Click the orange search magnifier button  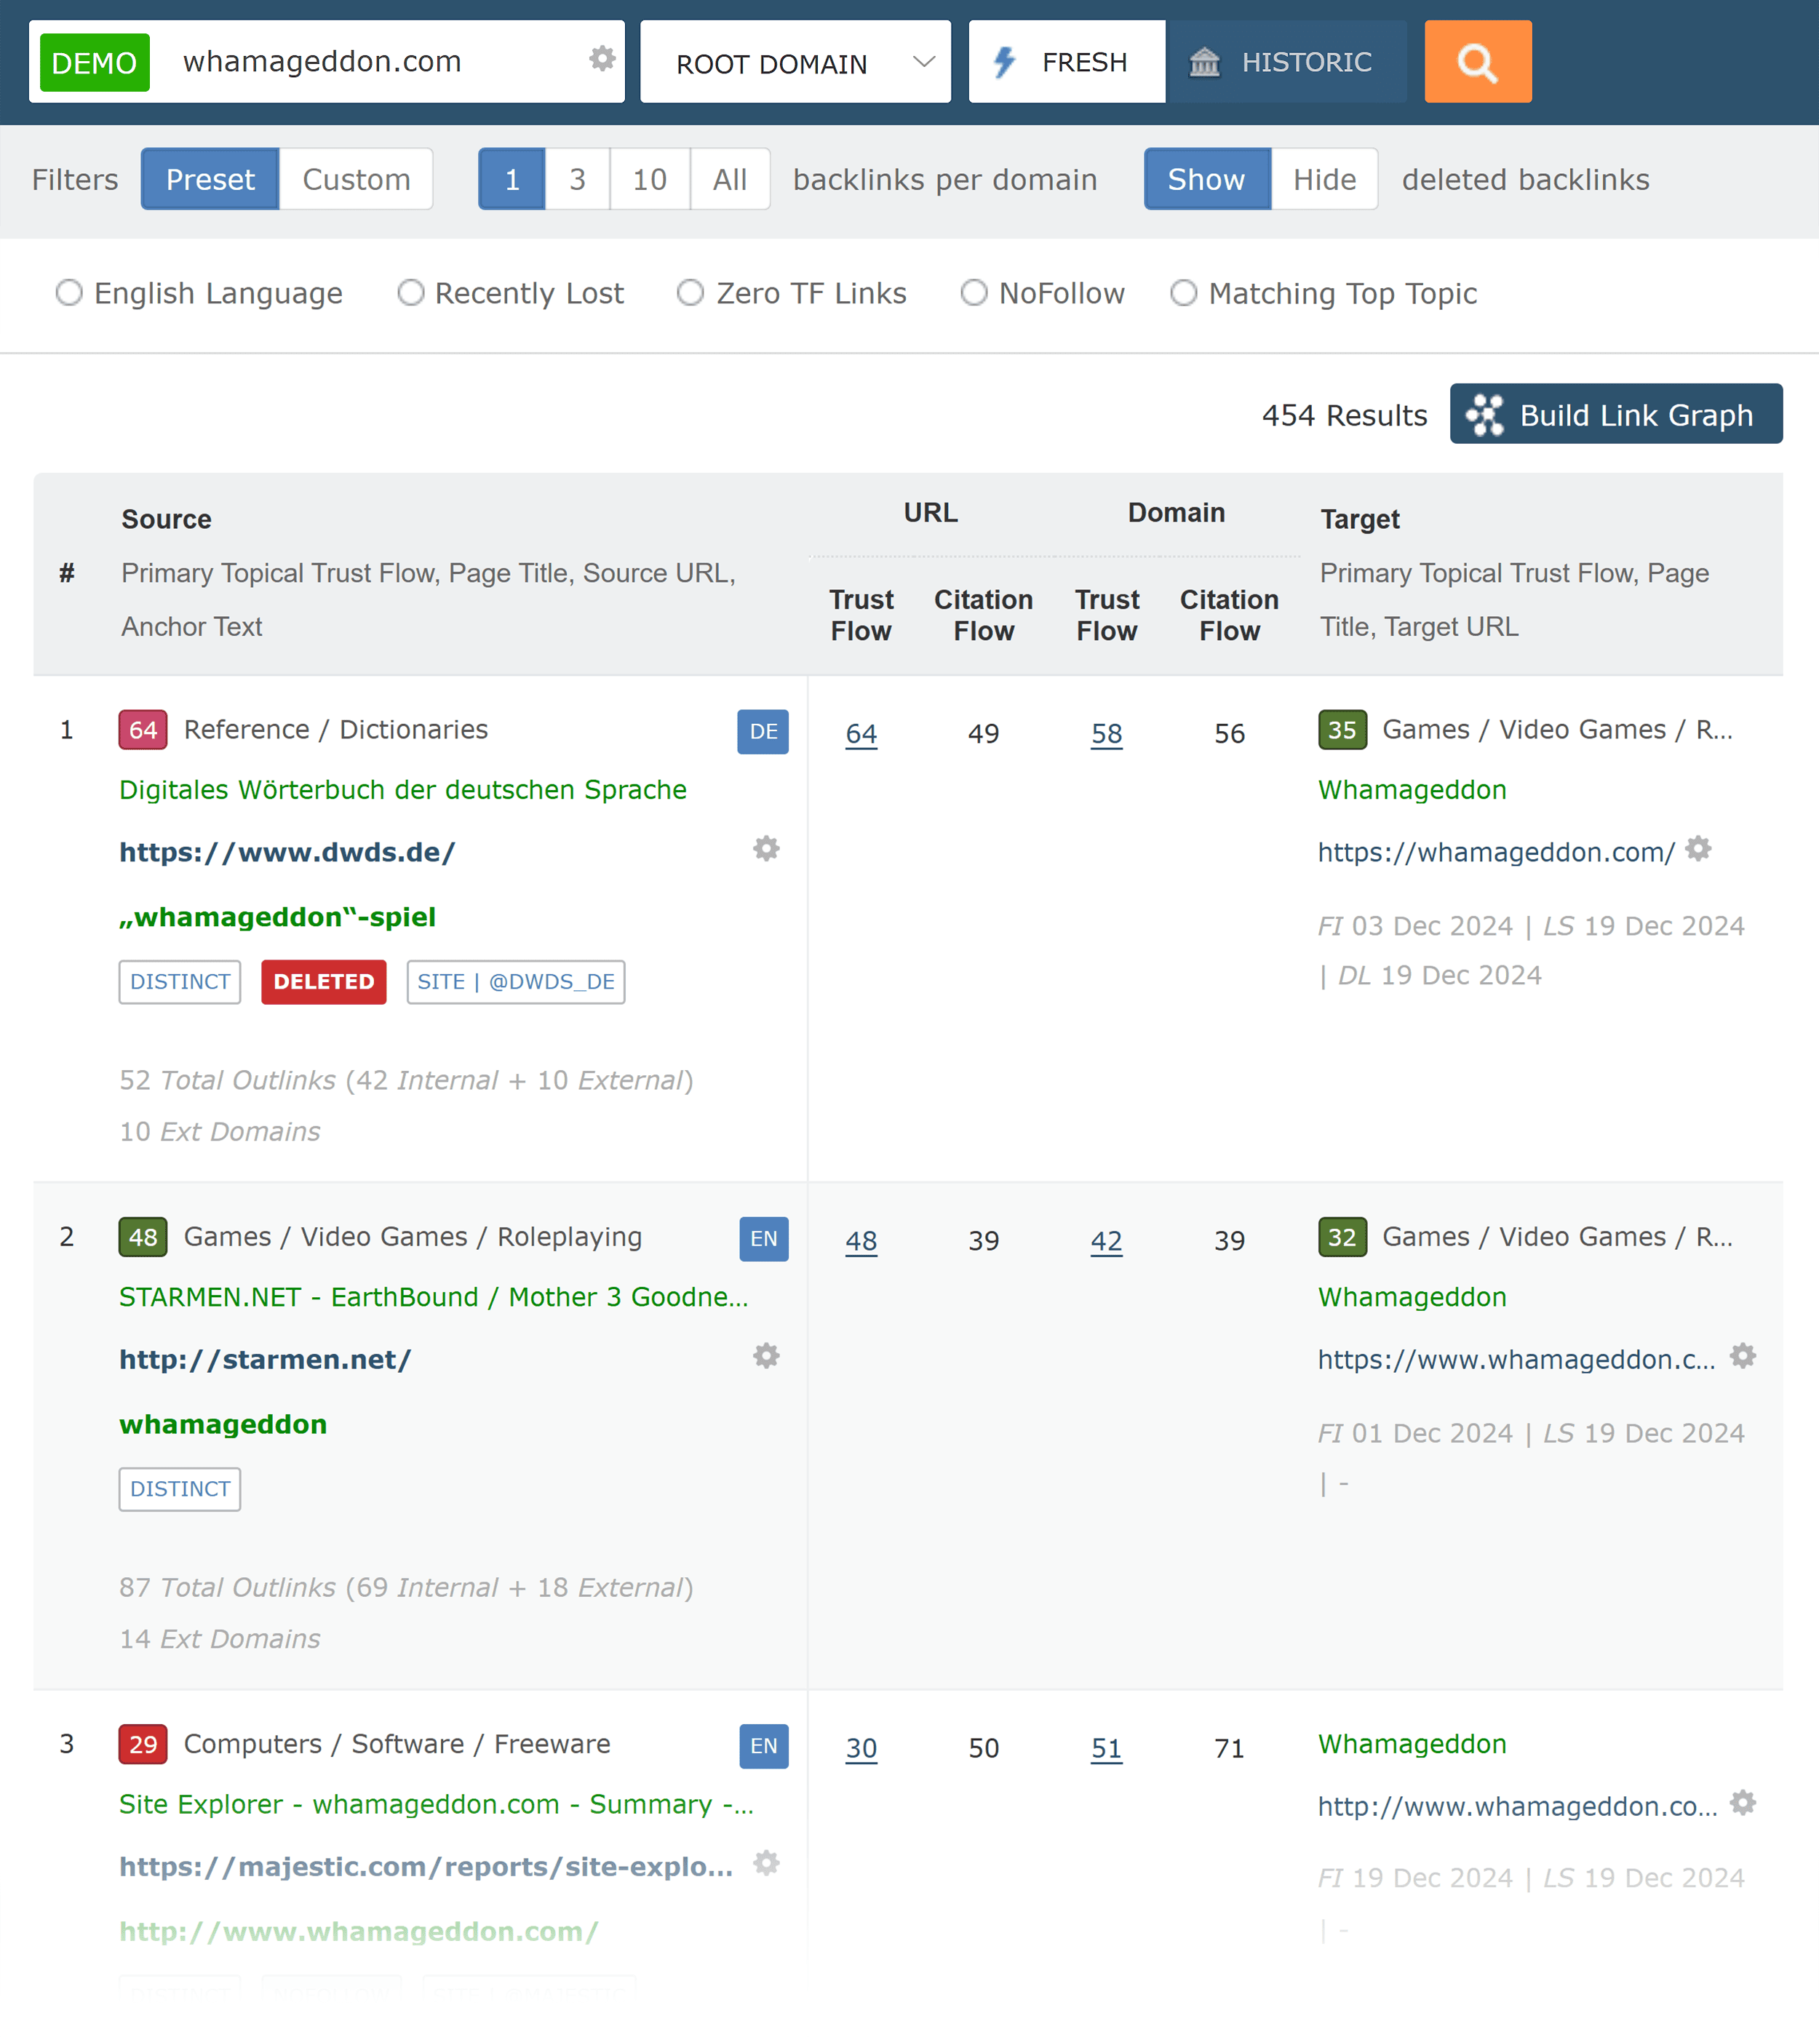1477,62
